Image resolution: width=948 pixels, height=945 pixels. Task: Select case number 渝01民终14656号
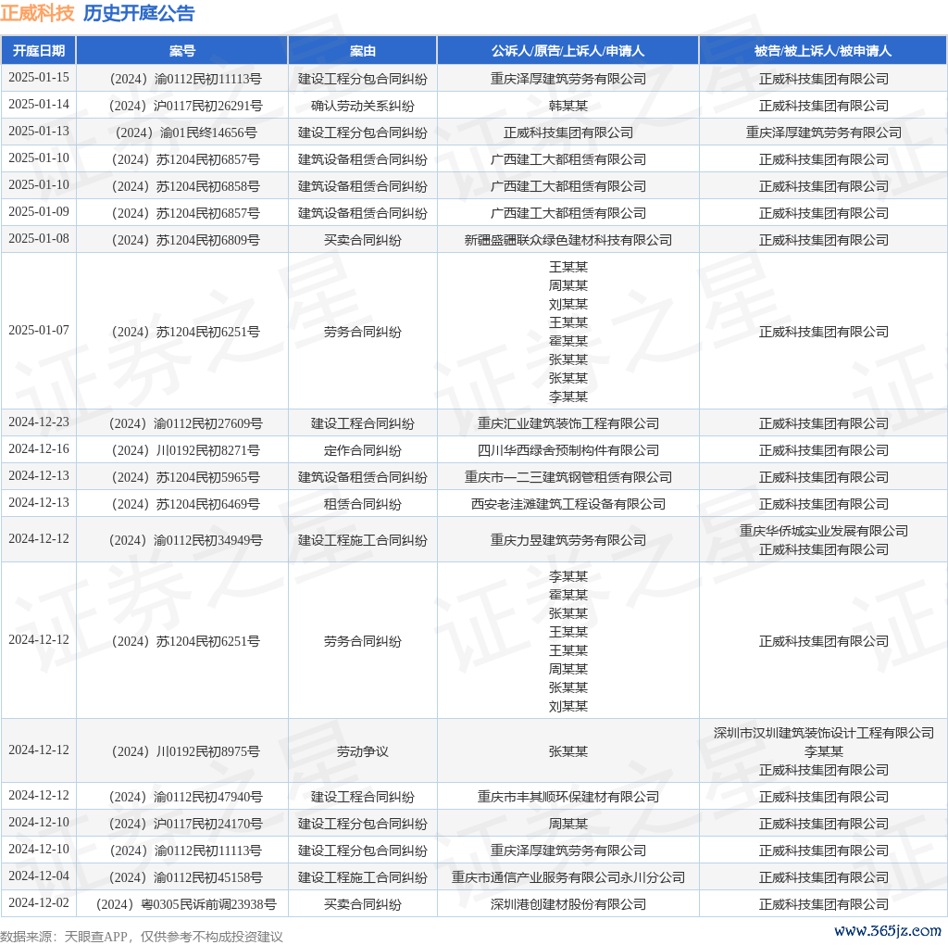coord(186,132)
